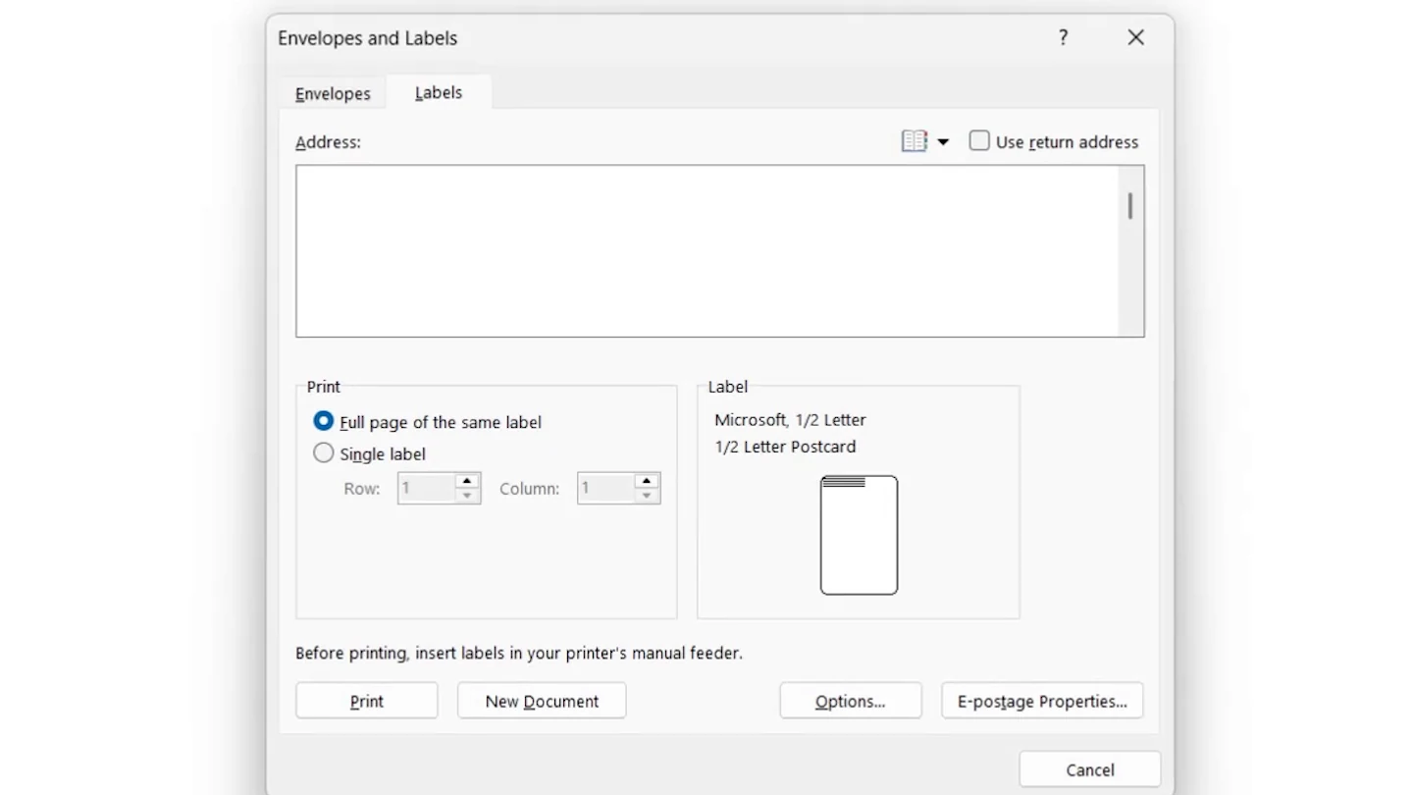The height and width of the screenshot is (795, 1413).
Task: Click the 1/2 Letter Postcard text
Action: pos(785,447)
